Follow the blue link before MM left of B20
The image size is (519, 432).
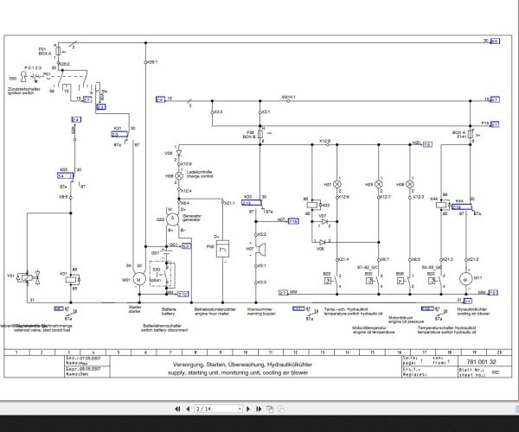tap(284, 293)
